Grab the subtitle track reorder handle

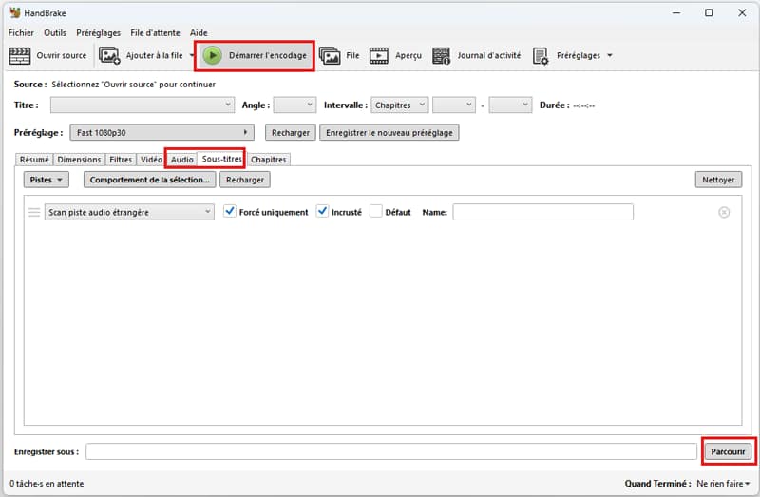(34, 212)
